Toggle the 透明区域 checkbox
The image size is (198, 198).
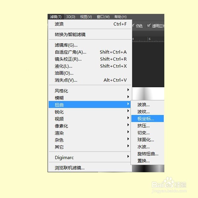coord(148,26)
